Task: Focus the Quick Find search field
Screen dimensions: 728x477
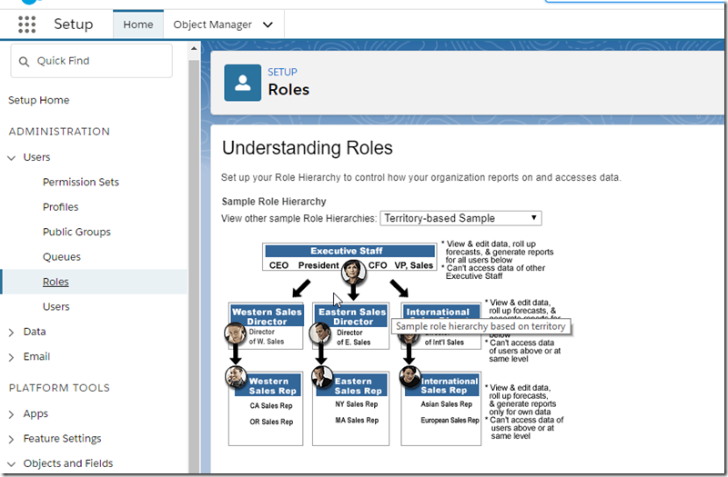Action: click(x=92, y=61)
